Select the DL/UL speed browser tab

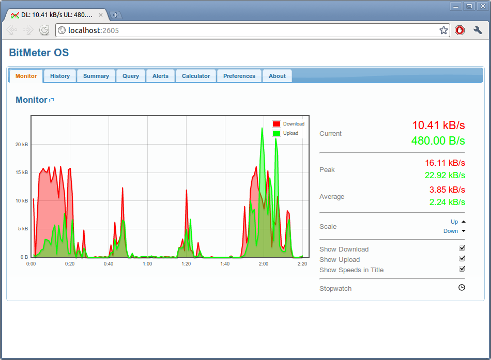[56, 14]
